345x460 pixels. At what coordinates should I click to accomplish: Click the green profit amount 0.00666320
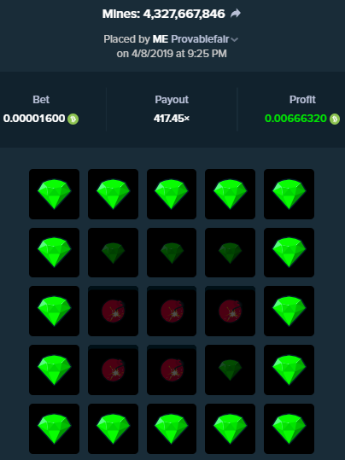pyautogui.click(x=295, y=119)
